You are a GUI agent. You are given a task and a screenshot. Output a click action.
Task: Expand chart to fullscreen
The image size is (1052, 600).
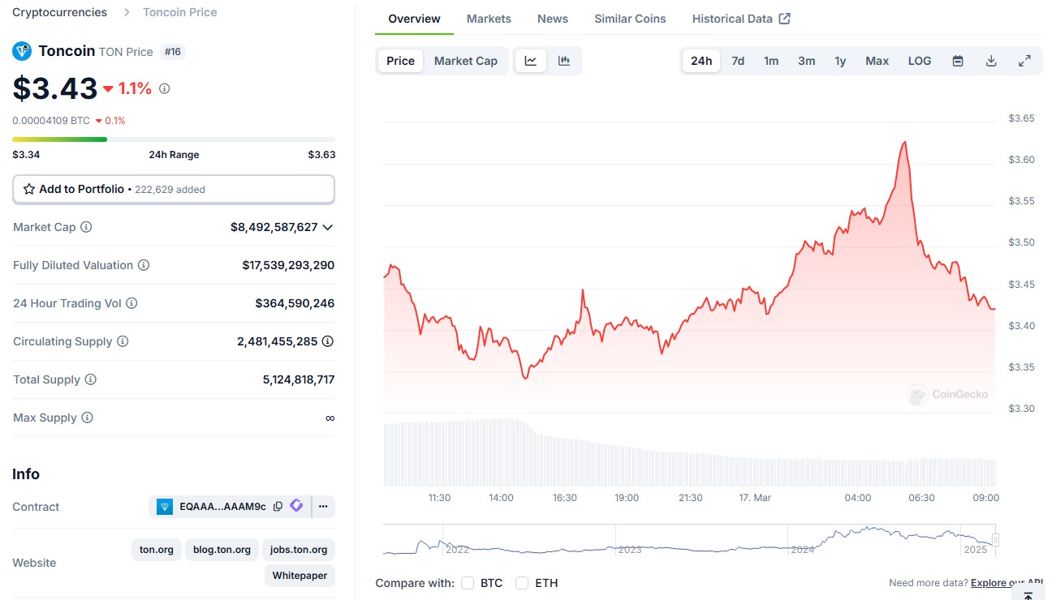click(x=1024, y=61)
